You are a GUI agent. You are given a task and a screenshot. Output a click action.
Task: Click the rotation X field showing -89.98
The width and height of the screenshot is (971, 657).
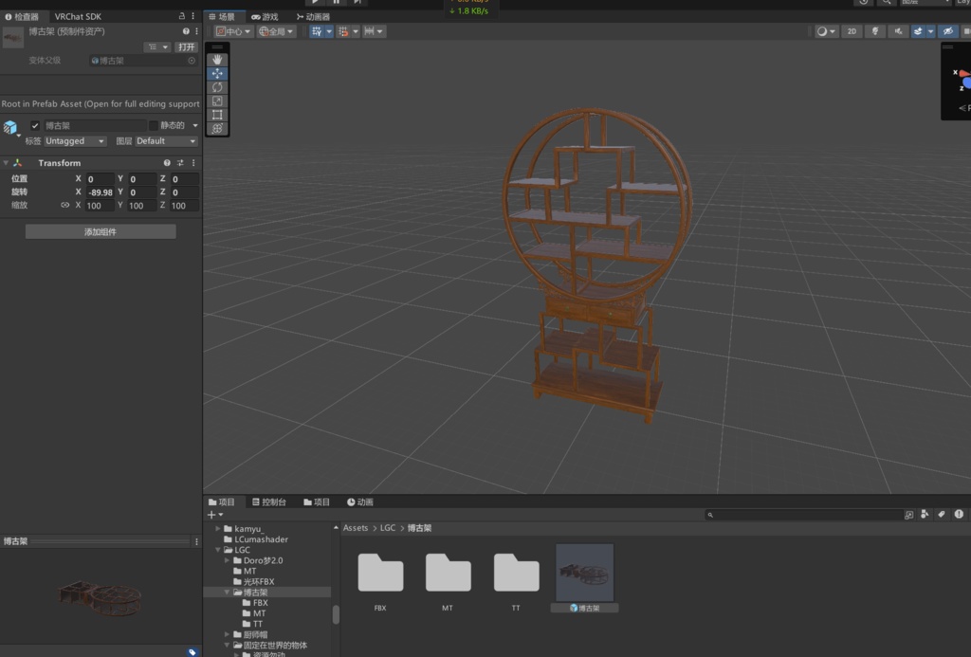tap(100, 192)
